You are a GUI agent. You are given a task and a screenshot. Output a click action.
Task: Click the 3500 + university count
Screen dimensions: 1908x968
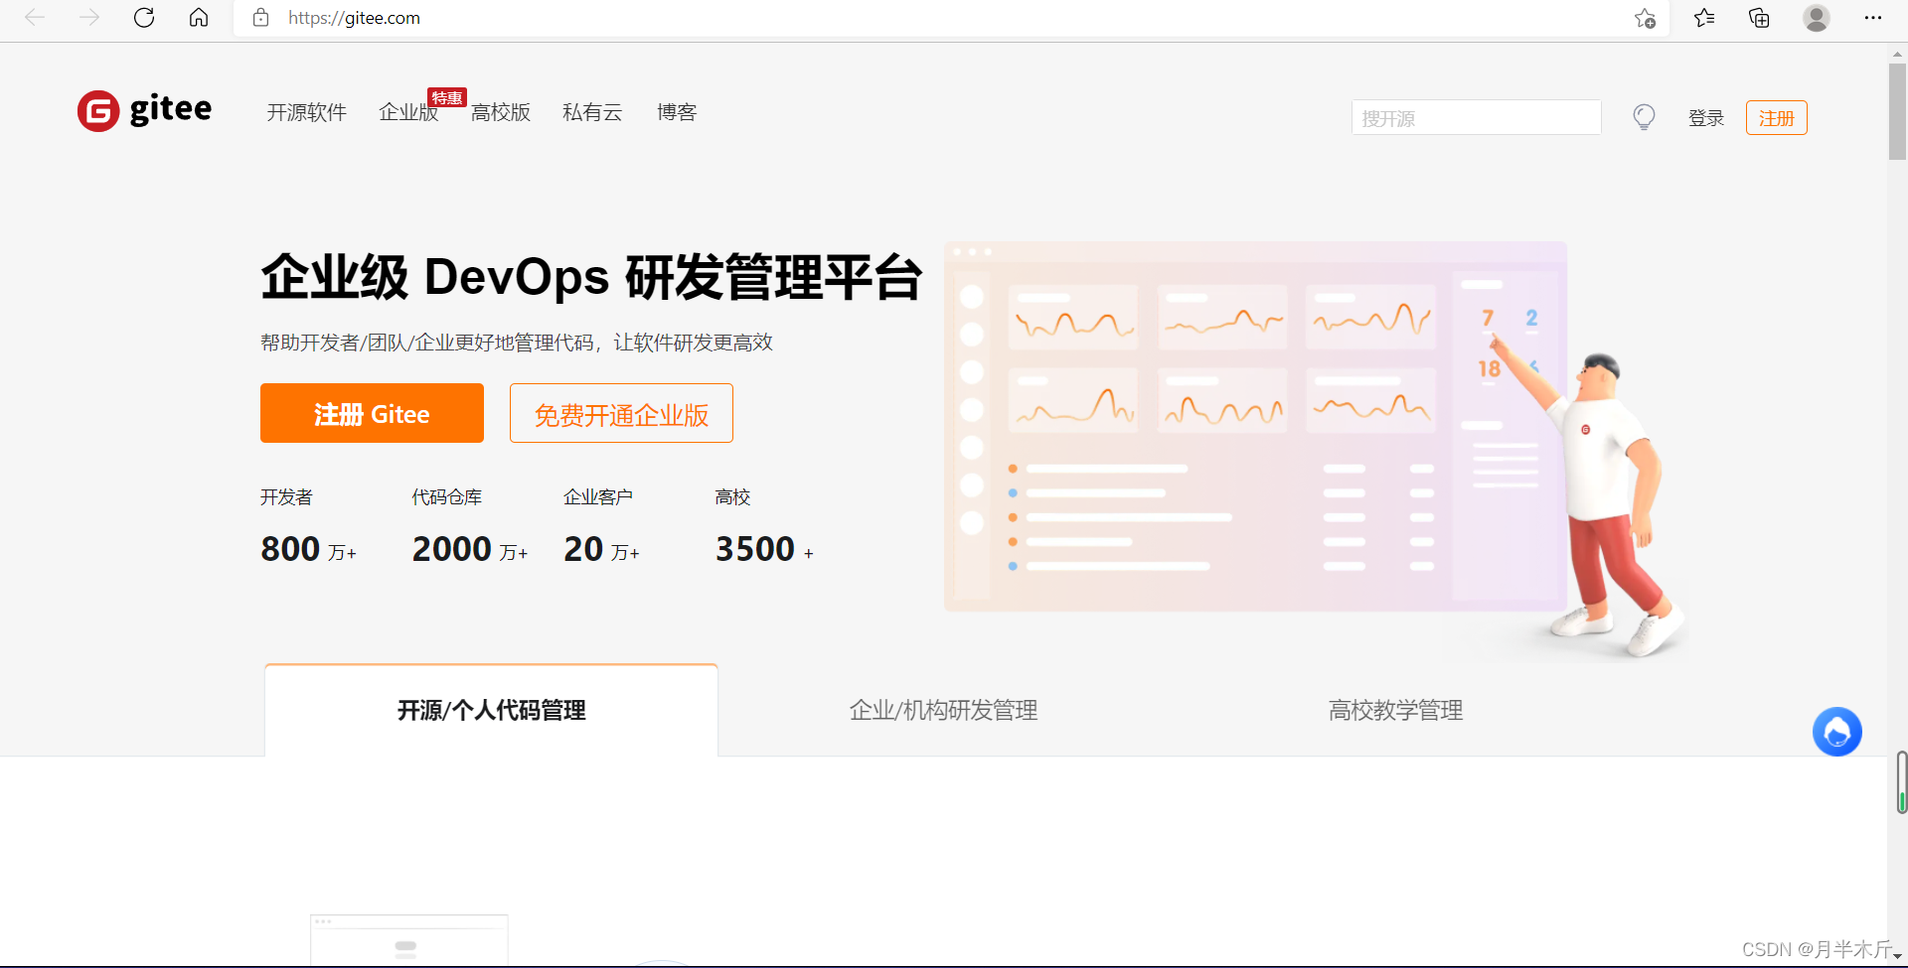point(764,549)
